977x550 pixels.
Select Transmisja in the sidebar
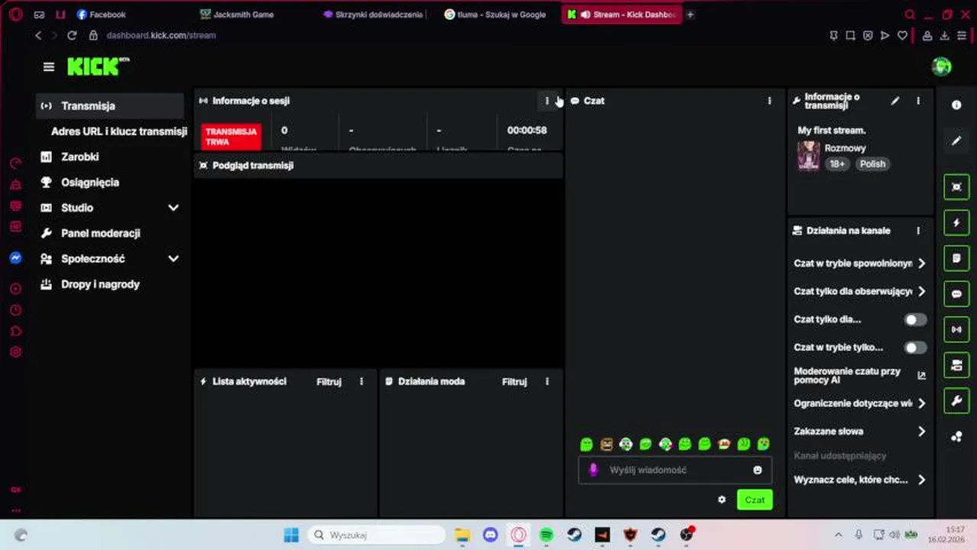click(110, 106)
